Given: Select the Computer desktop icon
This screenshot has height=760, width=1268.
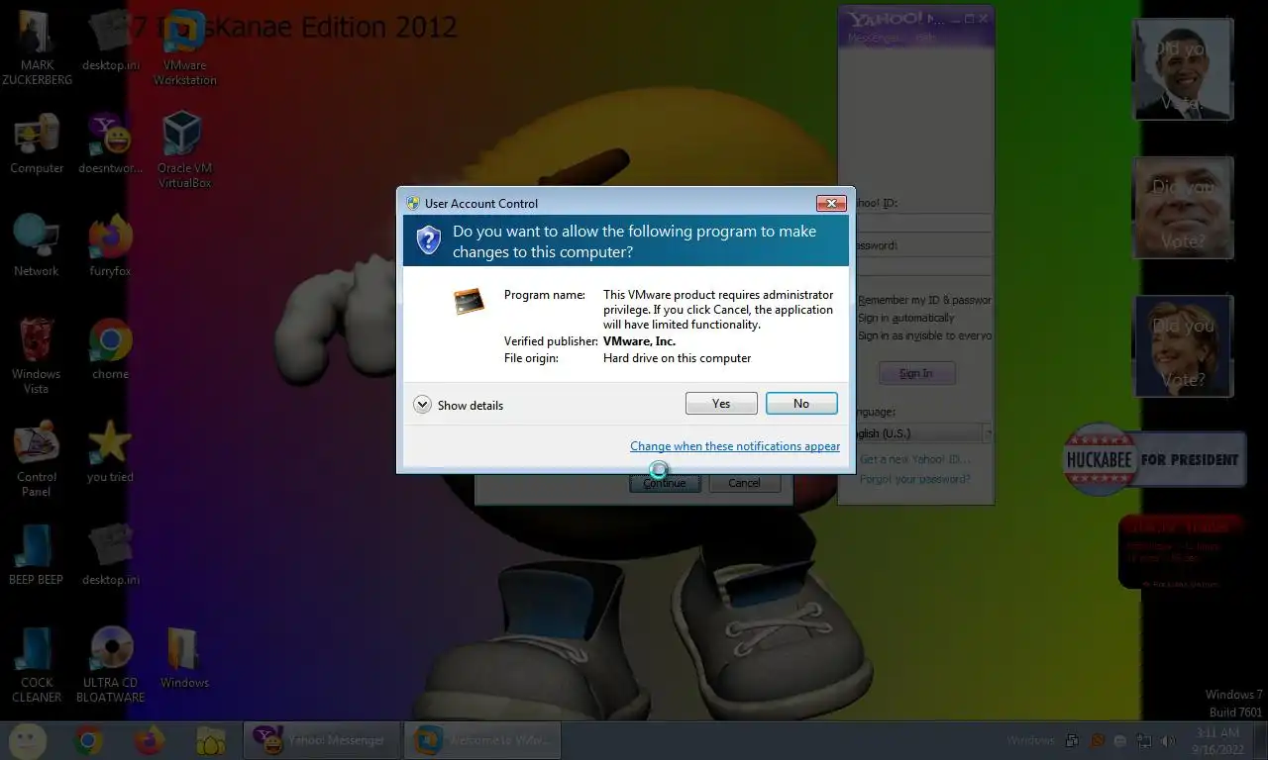Looking at the screenshot, I should coord(37,143).
